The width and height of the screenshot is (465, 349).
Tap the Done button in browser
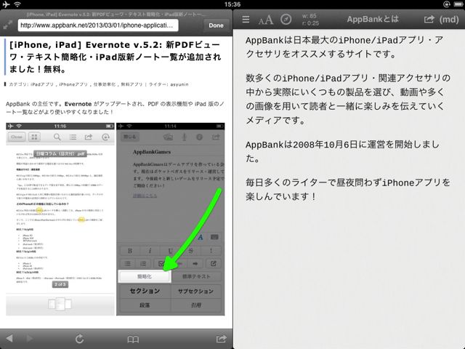pyautogui.click(x=216, y=25)
